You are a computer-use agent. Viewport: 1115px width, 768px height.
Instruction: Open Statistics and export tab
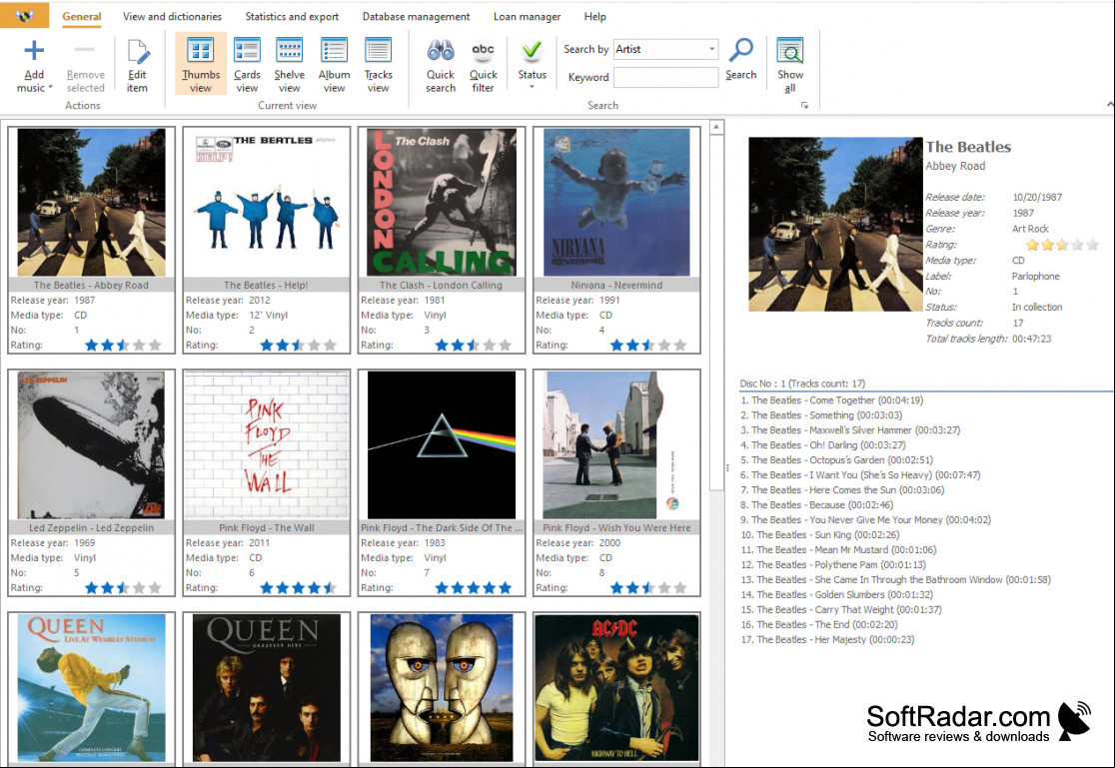[292, 16]
